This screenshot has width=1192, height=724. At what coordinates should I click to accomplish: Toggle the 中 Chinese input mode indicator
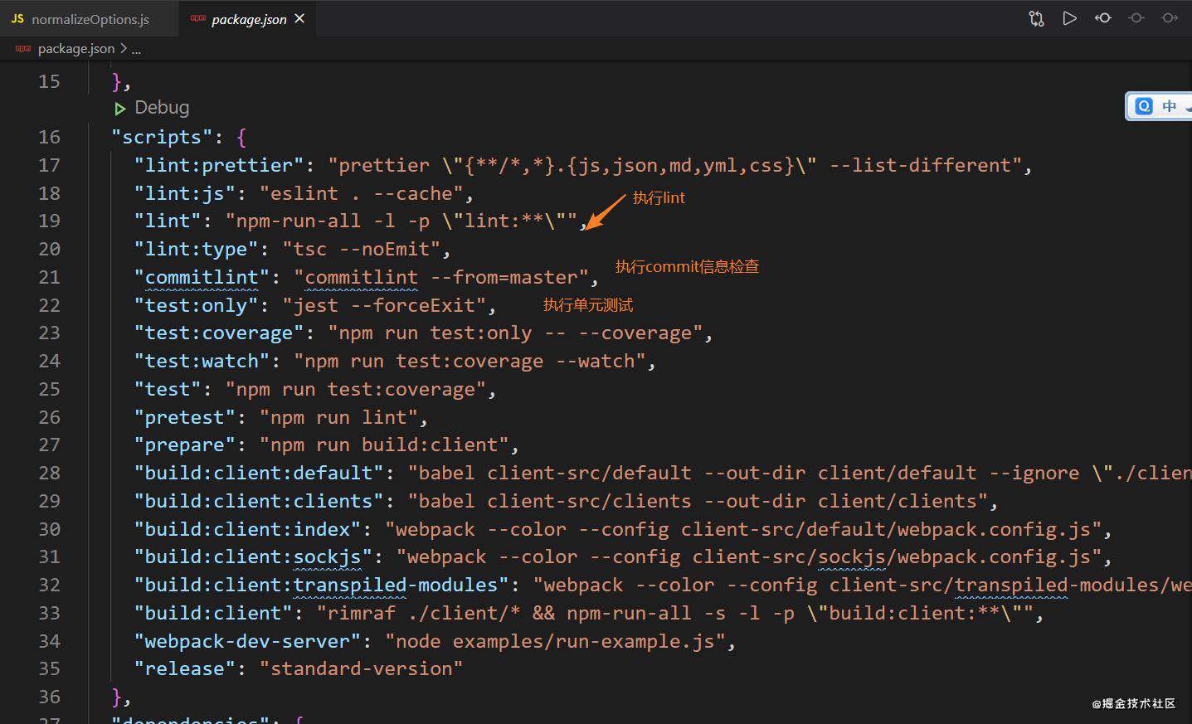pos(1169,106)
